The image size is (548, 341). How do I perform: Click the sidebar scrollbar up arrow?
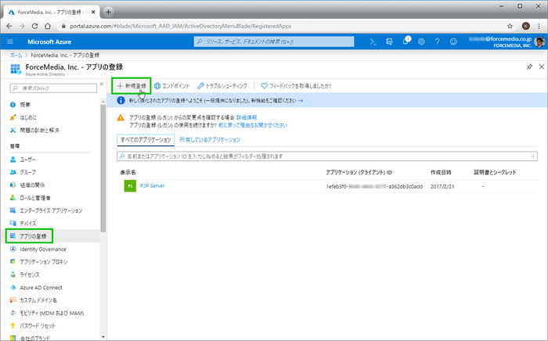[103, 102]
